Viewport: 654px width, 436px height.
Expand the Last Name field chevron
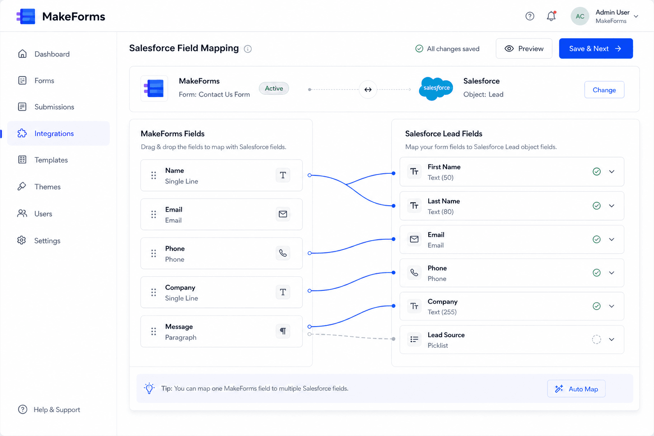click(612, 206)
